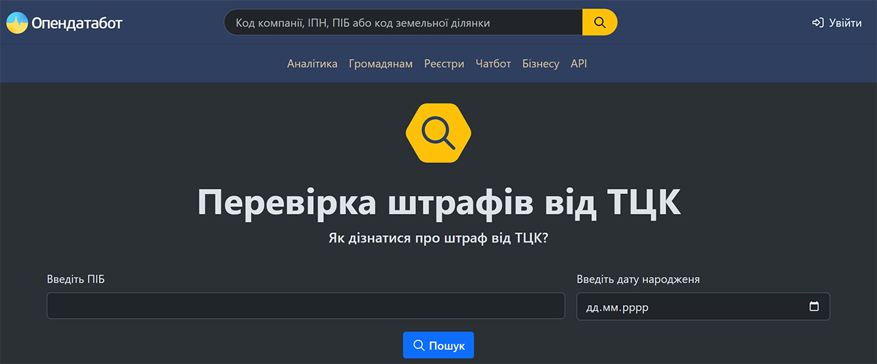Open the Бізнесу navigation item
This screenshot has width=877, height=364.
coord(541,64)
